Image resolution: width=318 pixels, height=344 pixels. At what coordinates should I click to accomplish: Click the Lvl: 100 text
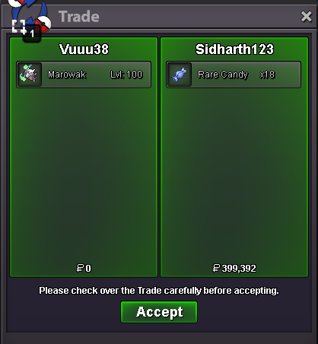(126, 75)
